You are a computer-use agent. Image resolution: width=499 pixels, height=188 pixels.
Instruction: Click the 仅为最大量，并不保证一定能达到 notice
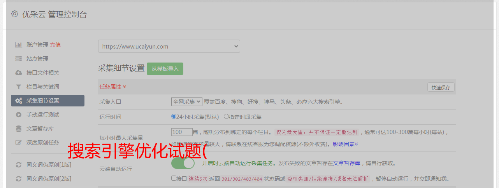tap(317, 132)
